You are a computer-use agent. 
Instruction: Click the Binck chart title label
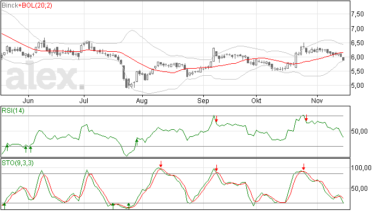(10, 5)
